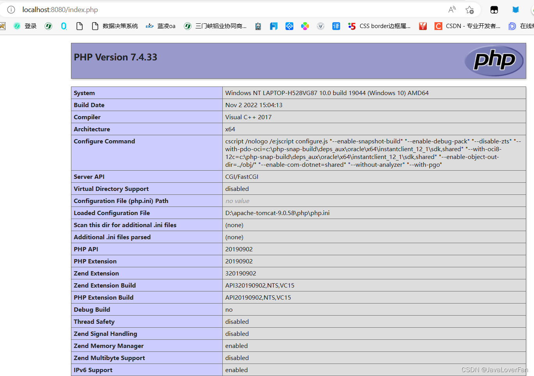
Task: Open the Read aloud icon
Action: (452, 10)
